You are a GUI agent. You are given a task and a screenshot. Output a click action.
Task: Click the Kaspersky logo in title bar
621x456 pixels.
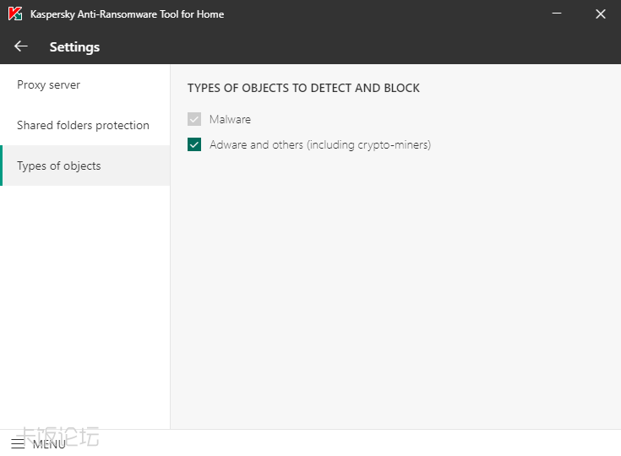pos(15,14)
